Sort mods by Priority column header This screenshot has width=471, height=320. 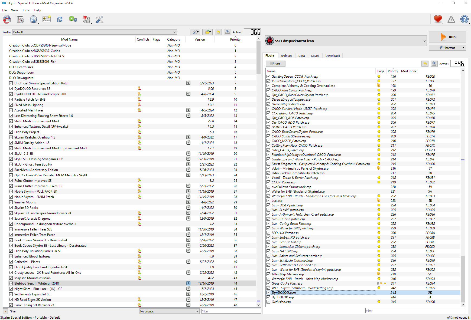(235, 39)
